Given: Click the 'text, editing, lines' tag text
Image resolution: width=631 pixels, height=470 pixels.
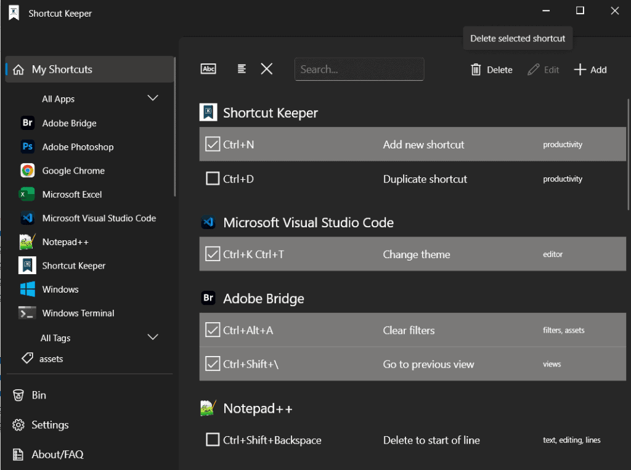Looking at the screenshot, I should tap(571, 440).
